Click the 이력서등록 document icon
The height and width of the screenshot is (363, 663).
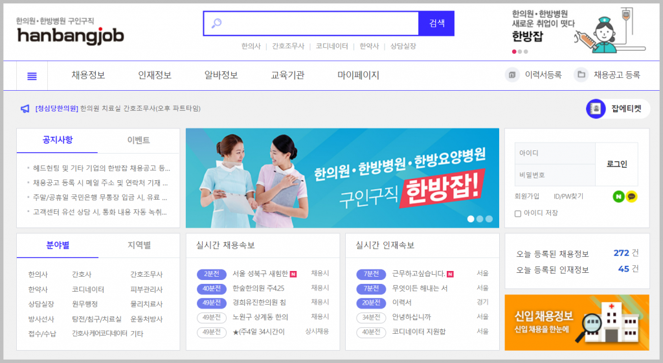512,75
